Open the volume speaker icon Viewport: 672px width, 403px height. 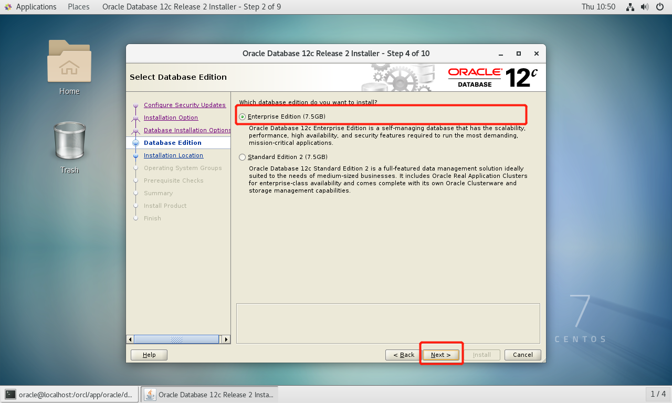pos(645,7)
